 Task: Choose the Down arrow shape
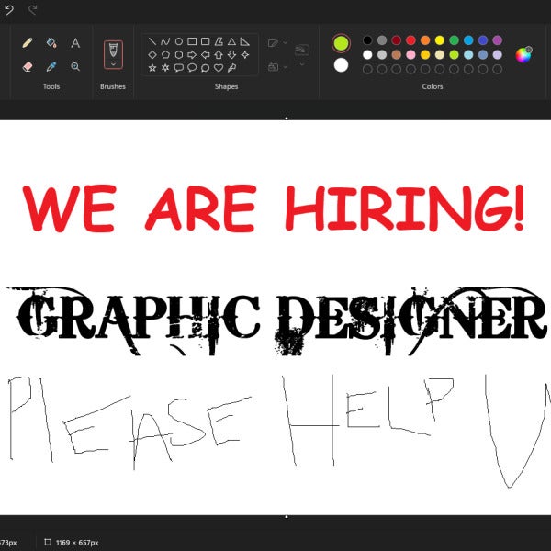click(231, 54)
